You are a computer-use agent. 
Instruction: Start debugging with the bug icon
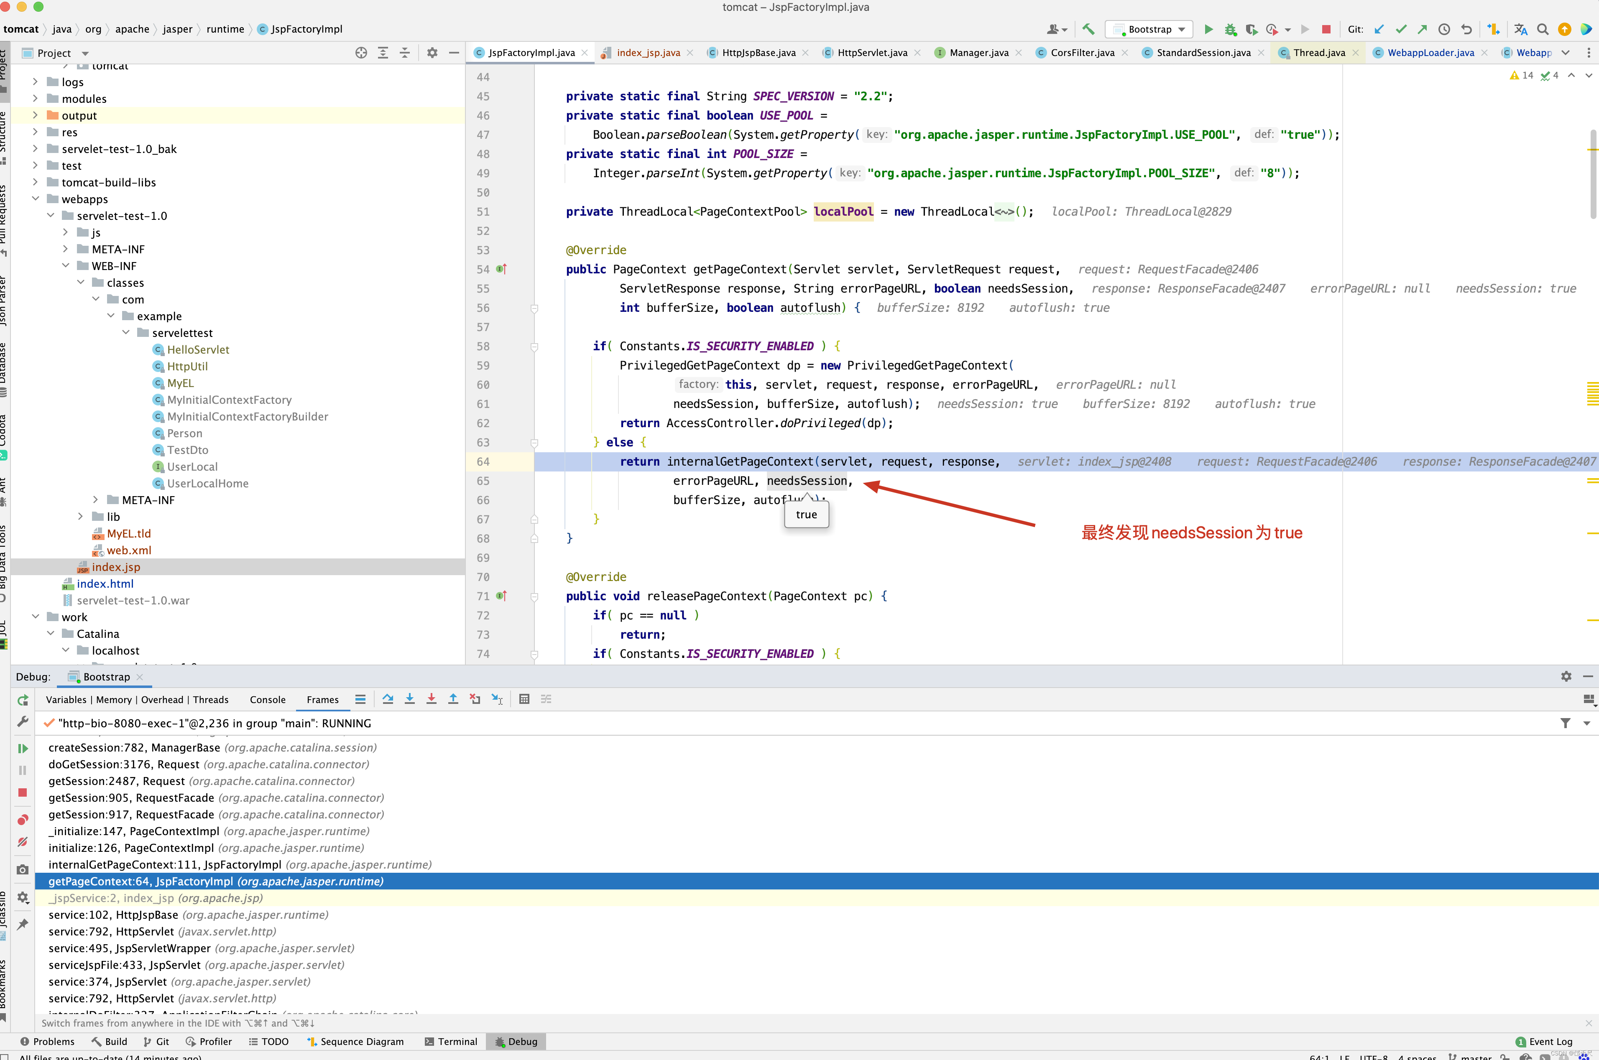[1231, 29]
